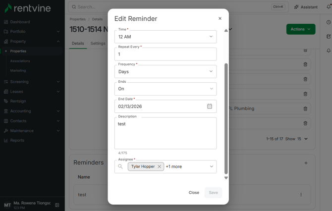Remove Tylar Hopper assignee chip
This screenshot has width=332, height=211.
click(x=160, y=166)
